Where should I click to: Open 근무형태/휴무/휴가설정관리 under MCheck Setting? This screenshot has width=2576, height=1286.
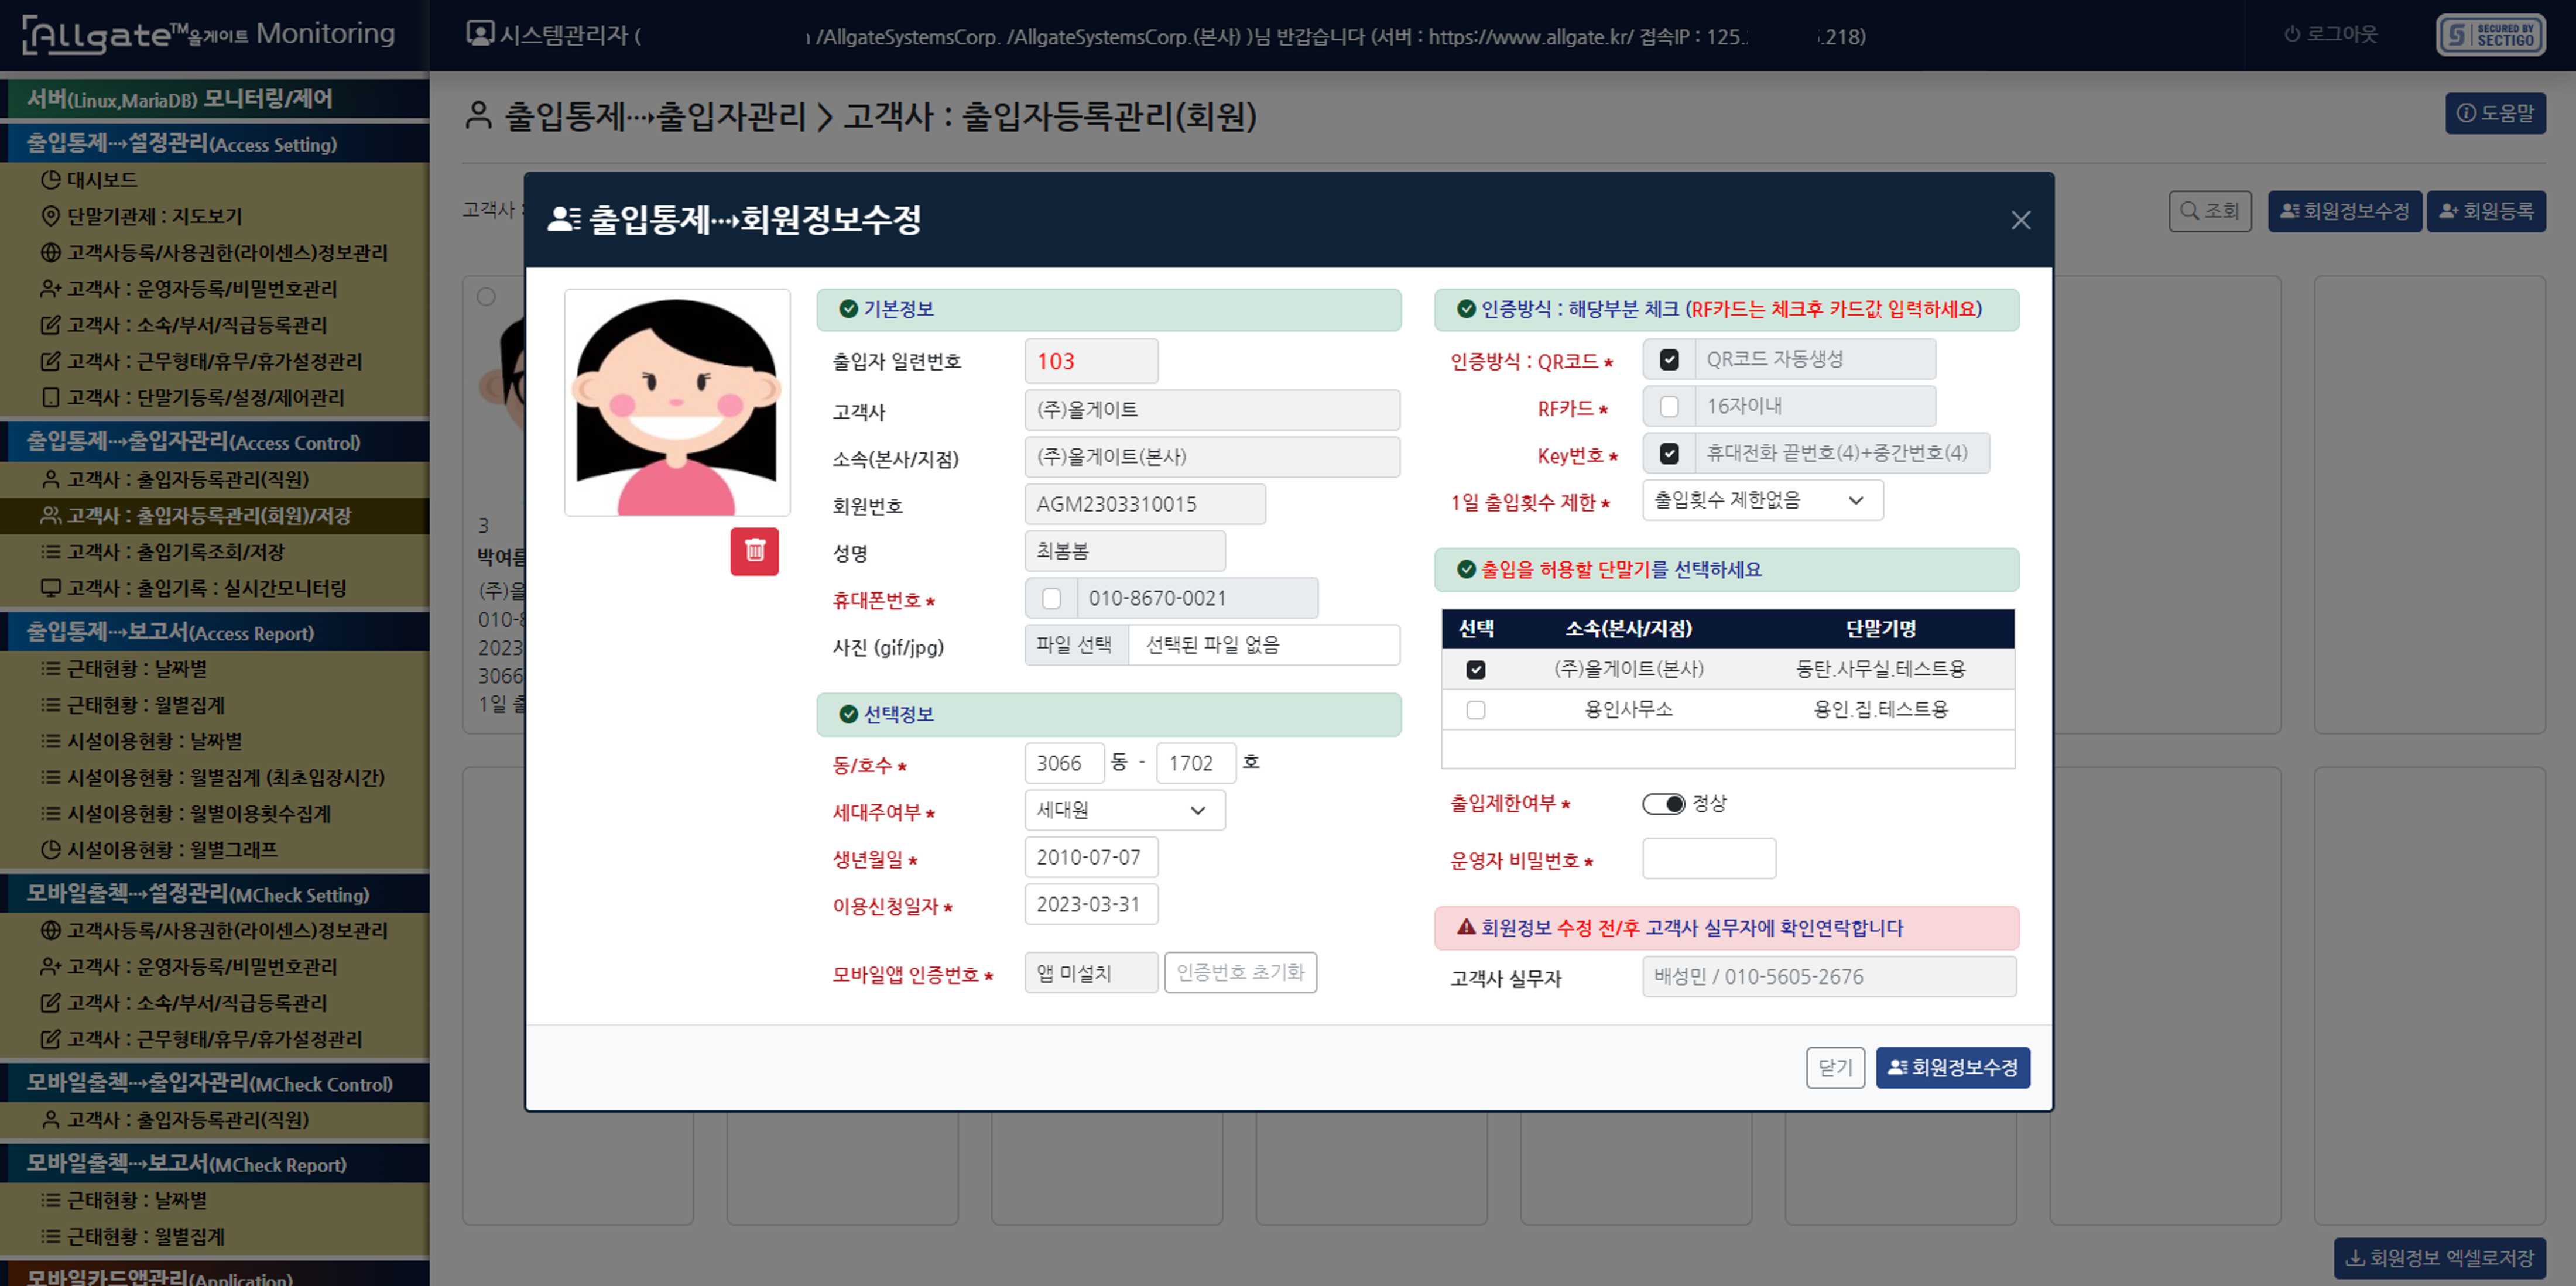pyautogui.click(x=201, y=1039)
